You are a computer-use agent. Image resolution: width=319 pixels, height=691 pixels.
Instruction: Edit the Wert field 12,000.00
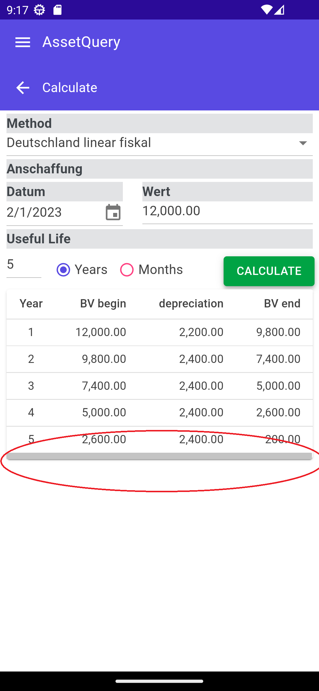227,211
